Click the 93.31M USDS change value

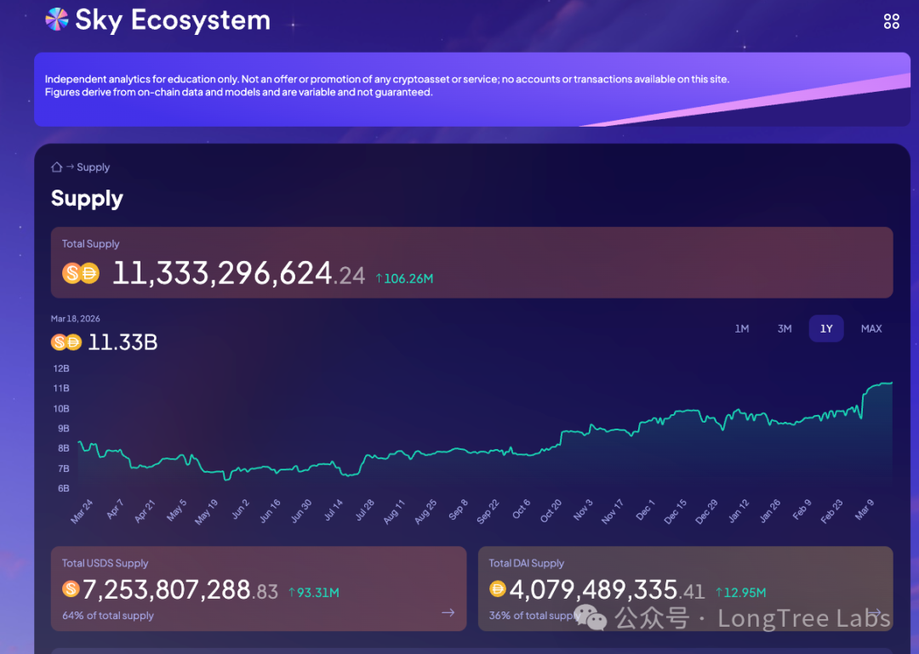(x=314, y=593)
